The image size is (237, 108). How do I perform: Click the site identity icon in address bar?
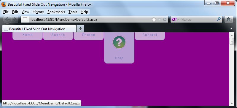pyautogui.click(x=25, y=19)
